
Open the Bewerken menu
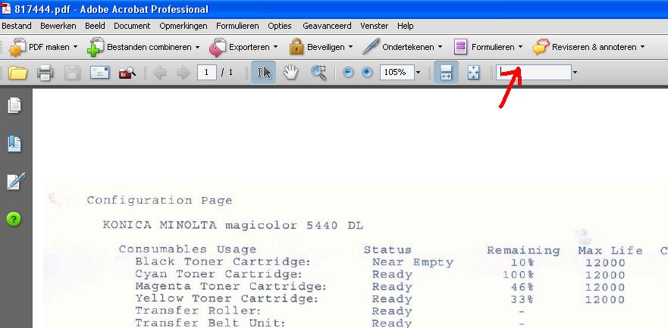58,26
